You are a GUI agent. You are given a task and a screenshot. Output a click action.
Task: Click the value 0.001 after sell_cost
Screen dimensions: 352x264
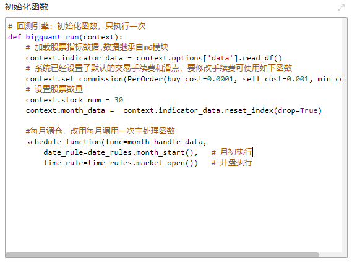tap(298, 79)
